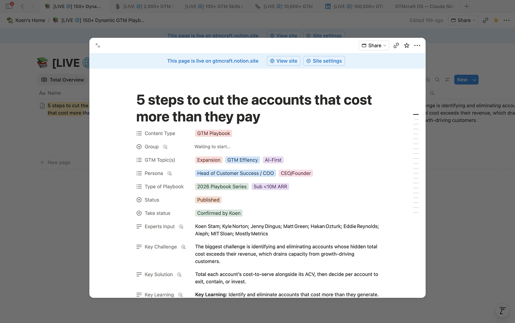This screenshot has height=323, width=515.
Task: Click the blue New button
Action: pyautogui.click(x=462, y=80)
